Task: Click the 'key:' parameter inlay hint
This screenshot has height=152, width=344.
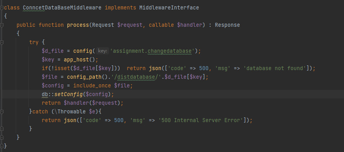Action: click(102, 51)
